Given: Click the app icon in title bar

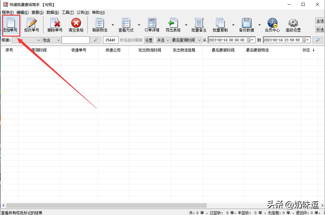Looking at the screenshot, I should tap(5, 4).
